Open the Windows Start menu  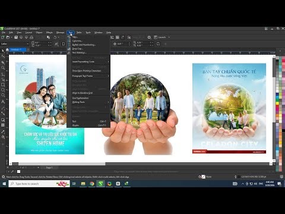coord(4,184)
